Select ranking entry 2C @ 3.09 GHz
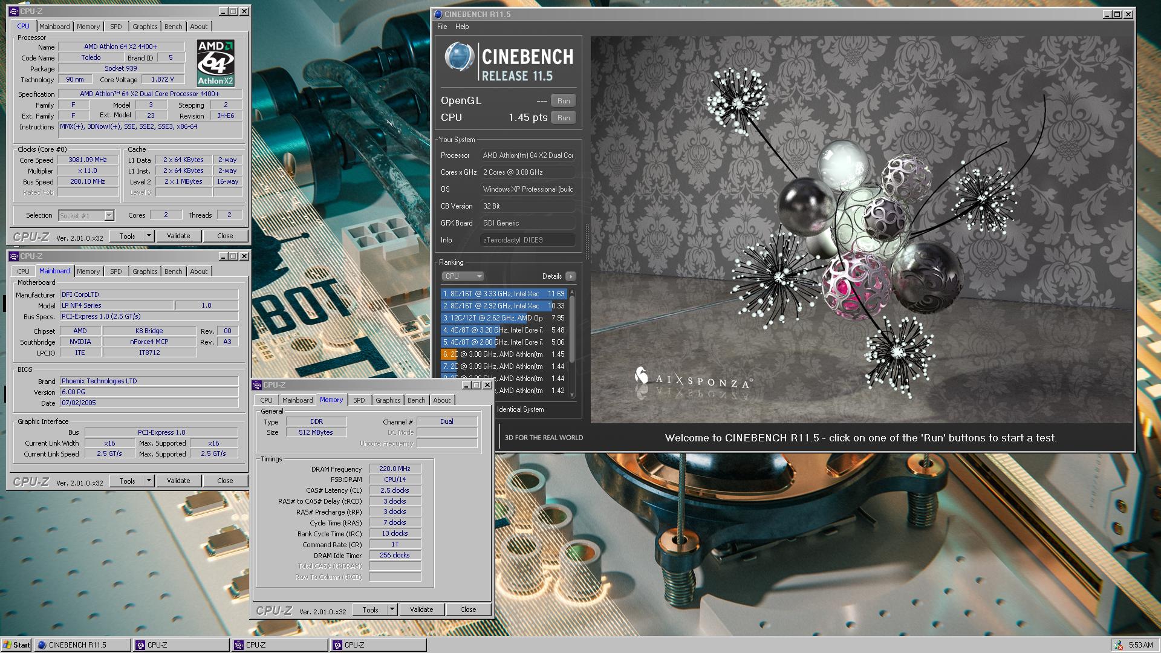 504,366
